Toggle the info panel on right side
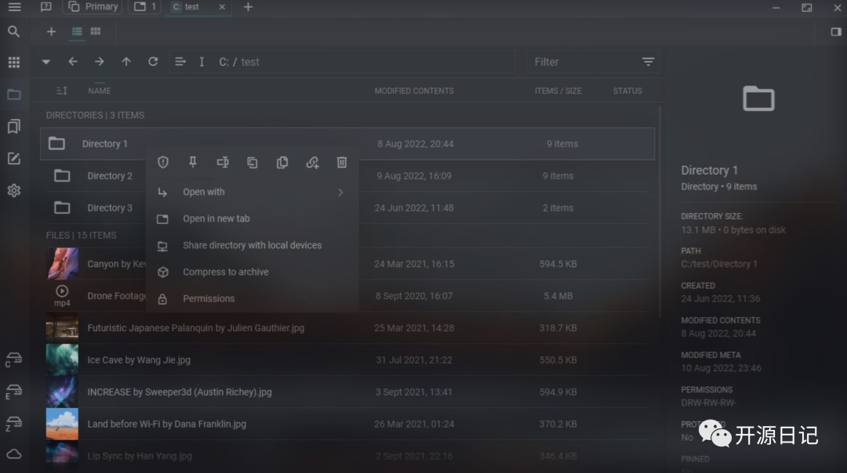847x473 pixels. tap(836, 32)
